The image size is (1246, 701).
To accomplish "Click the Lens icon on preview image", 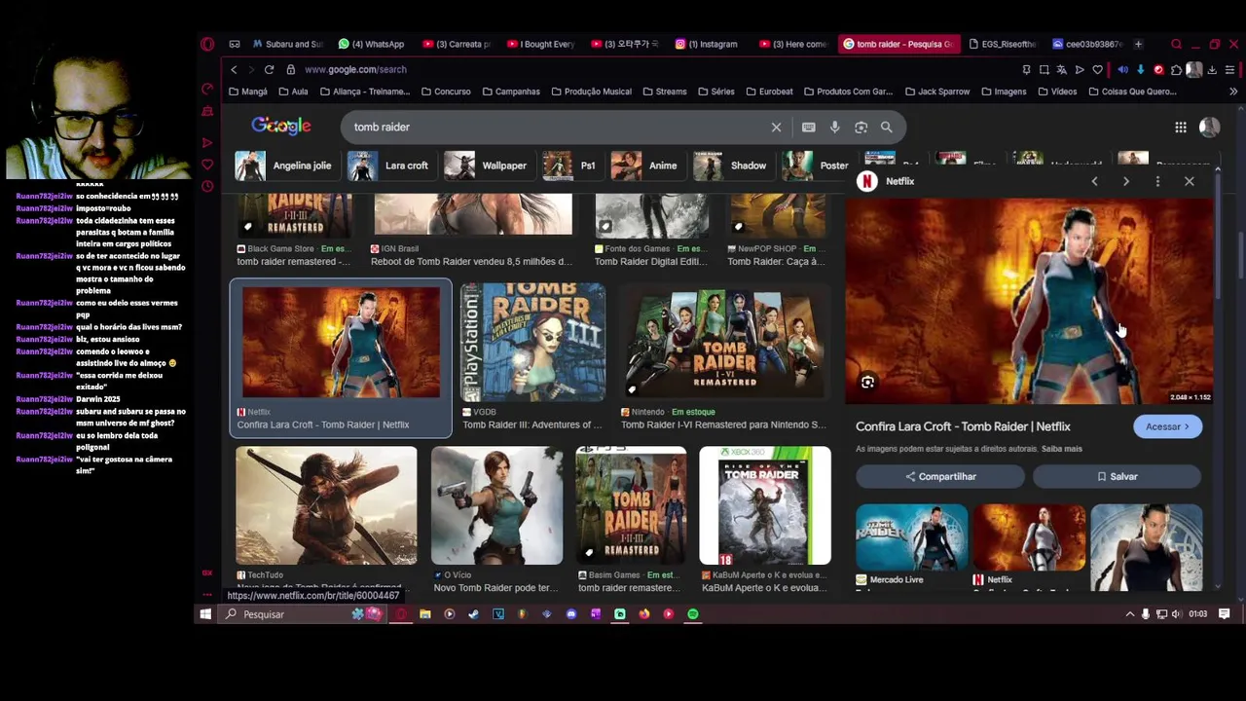I will (x=867, y=383).
